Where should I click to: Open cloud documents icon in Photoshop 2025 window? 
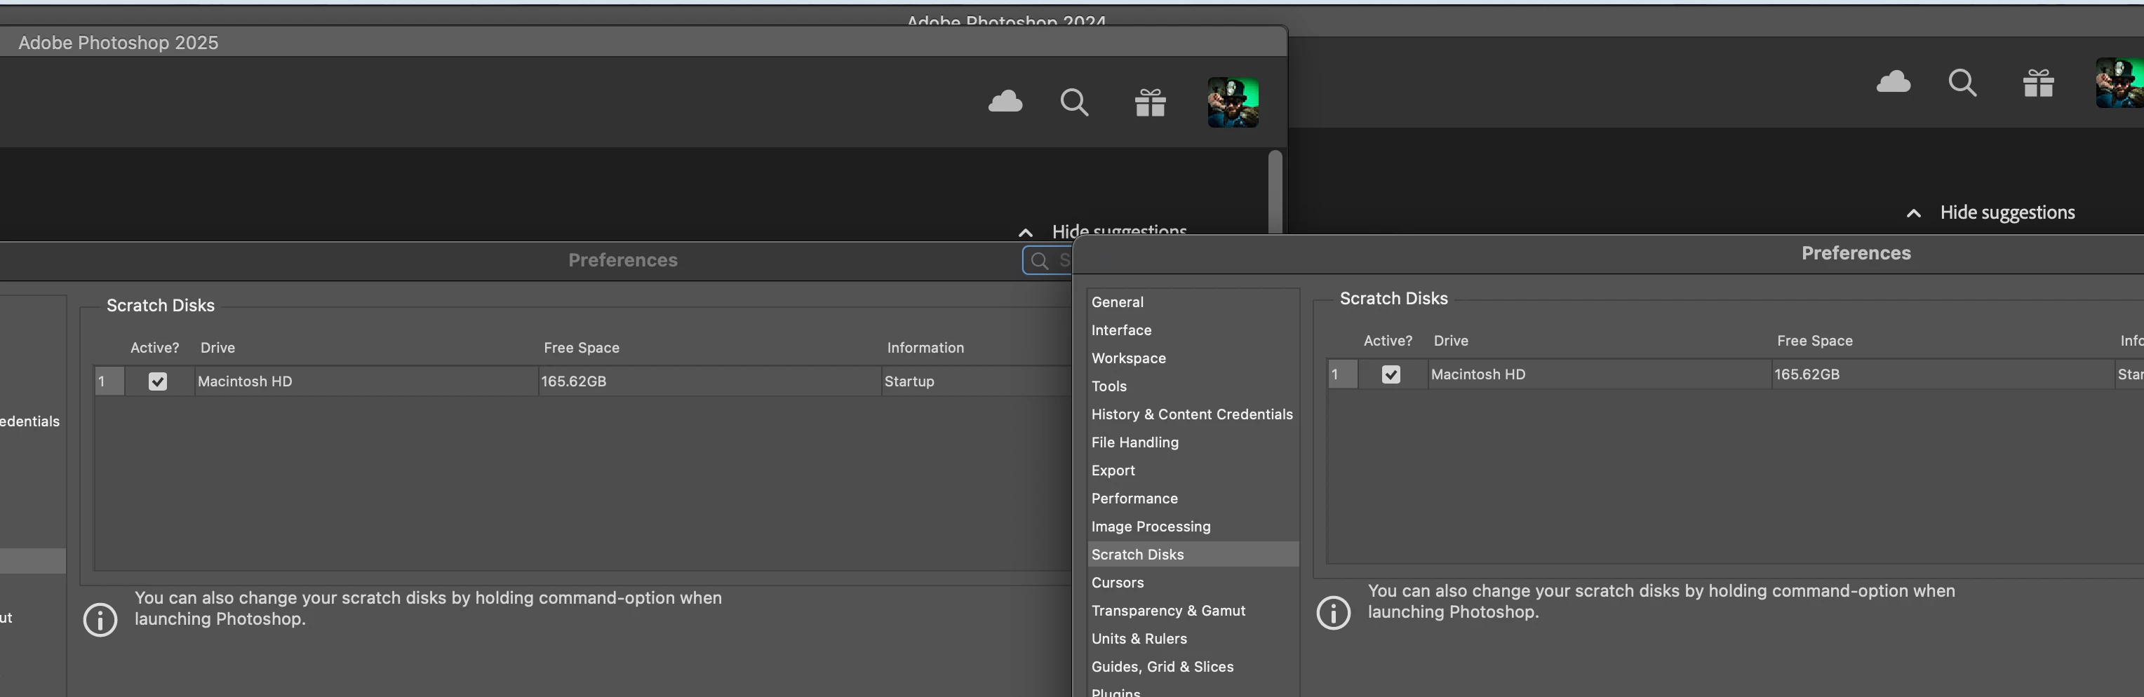[1005, 102]
